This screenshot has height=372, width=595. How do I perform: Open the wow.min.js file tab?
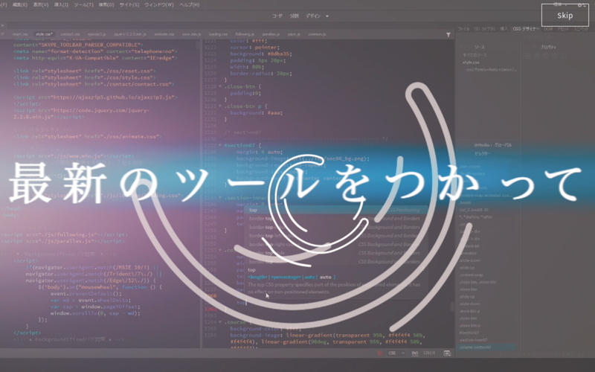tap(191, 34)
